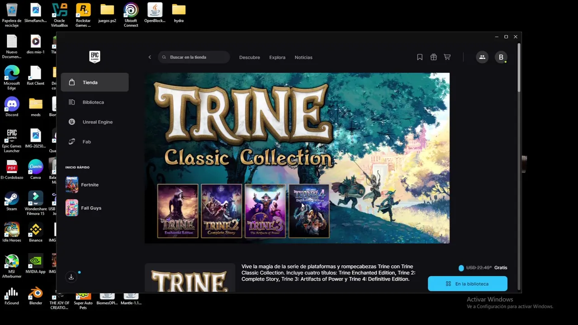Select the Binance desktop icon
Image resolution: width=578 pixels, height=325 pixels.
pyautogui.click(x=35, y=232)
